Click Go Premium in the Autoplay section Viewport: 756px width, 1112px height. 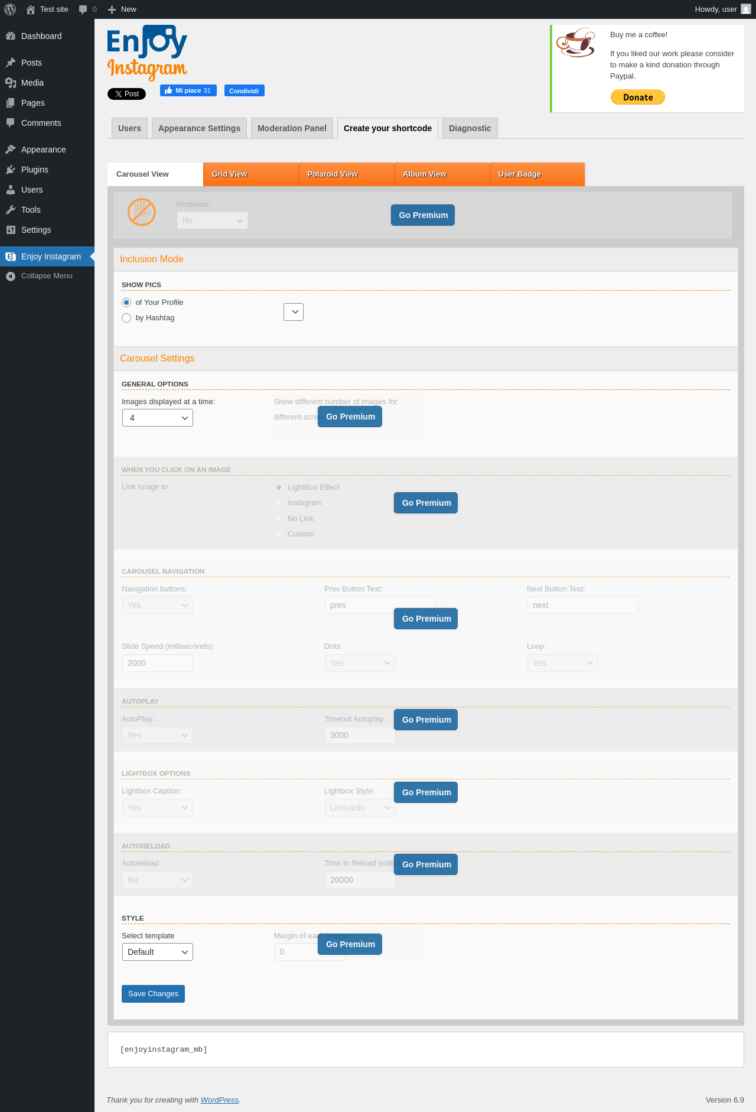click(426, 720)
